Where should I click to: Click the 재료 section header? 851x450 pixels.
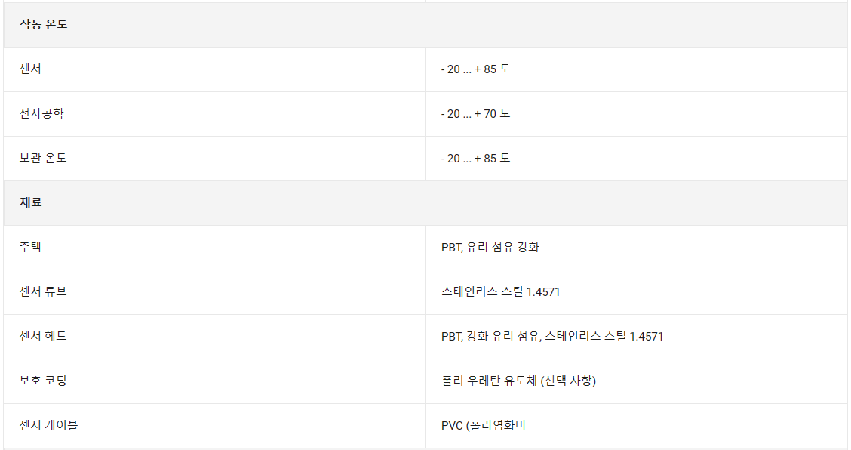pos(30,202)
